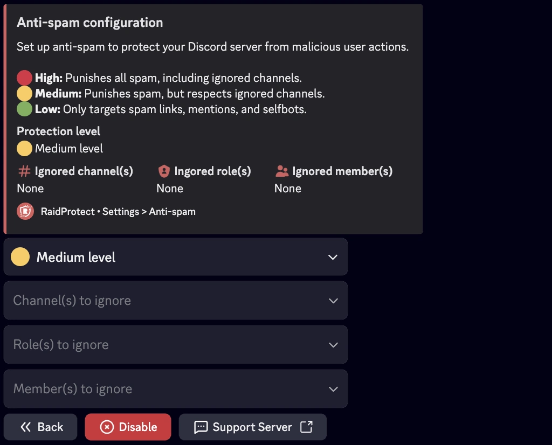Click the Protection level heading
This screenshot has width=552, height=445.
pyautogui.click(x=58, y=131)
